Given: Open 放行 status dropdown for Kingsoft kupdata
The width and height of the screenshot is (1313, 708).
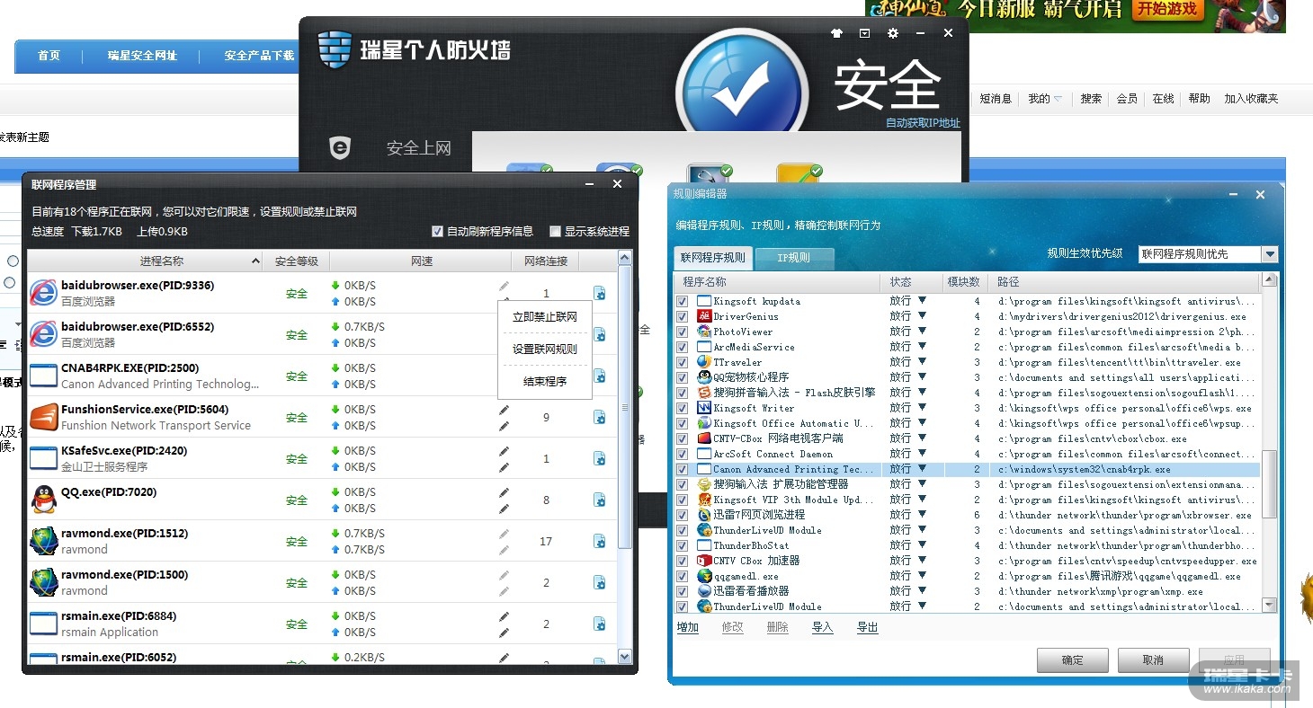Looking at the screenshot, I should point(922,301).
